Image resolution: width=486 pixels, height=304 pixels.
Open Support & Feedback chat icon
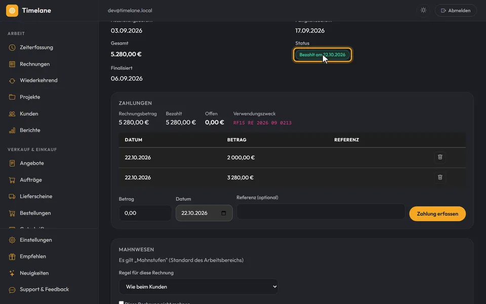click(x=12, y=290)
